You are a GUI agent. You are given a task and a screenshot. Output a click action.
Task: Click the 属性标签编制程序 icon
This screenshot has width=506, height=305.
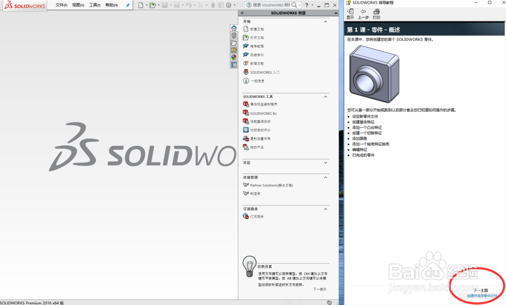(246, 104)
